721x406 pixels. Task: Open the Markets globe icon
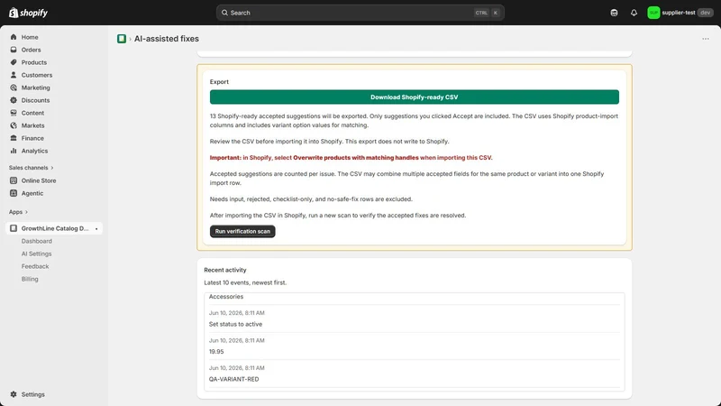(x=14, y=125)
